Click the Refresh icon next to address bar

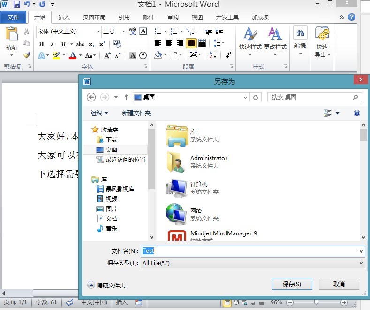pos(256,97)
